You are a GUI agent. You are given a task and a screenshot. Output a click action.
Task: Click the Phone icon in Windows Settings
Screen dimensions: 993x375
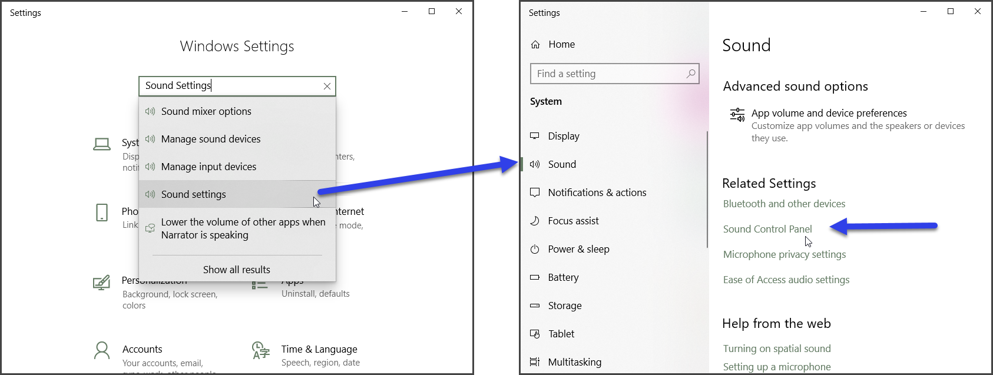pyautogui.click(x=102, y=213)
